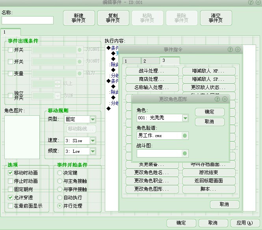Click the 名称输入处理... command button
This screenshot has height=230, width=262.
click(x=152, y=87)
